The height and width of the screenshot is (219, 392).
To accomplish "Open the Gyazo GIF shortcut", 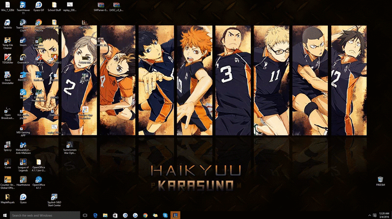I will click(x=39, y=7).
